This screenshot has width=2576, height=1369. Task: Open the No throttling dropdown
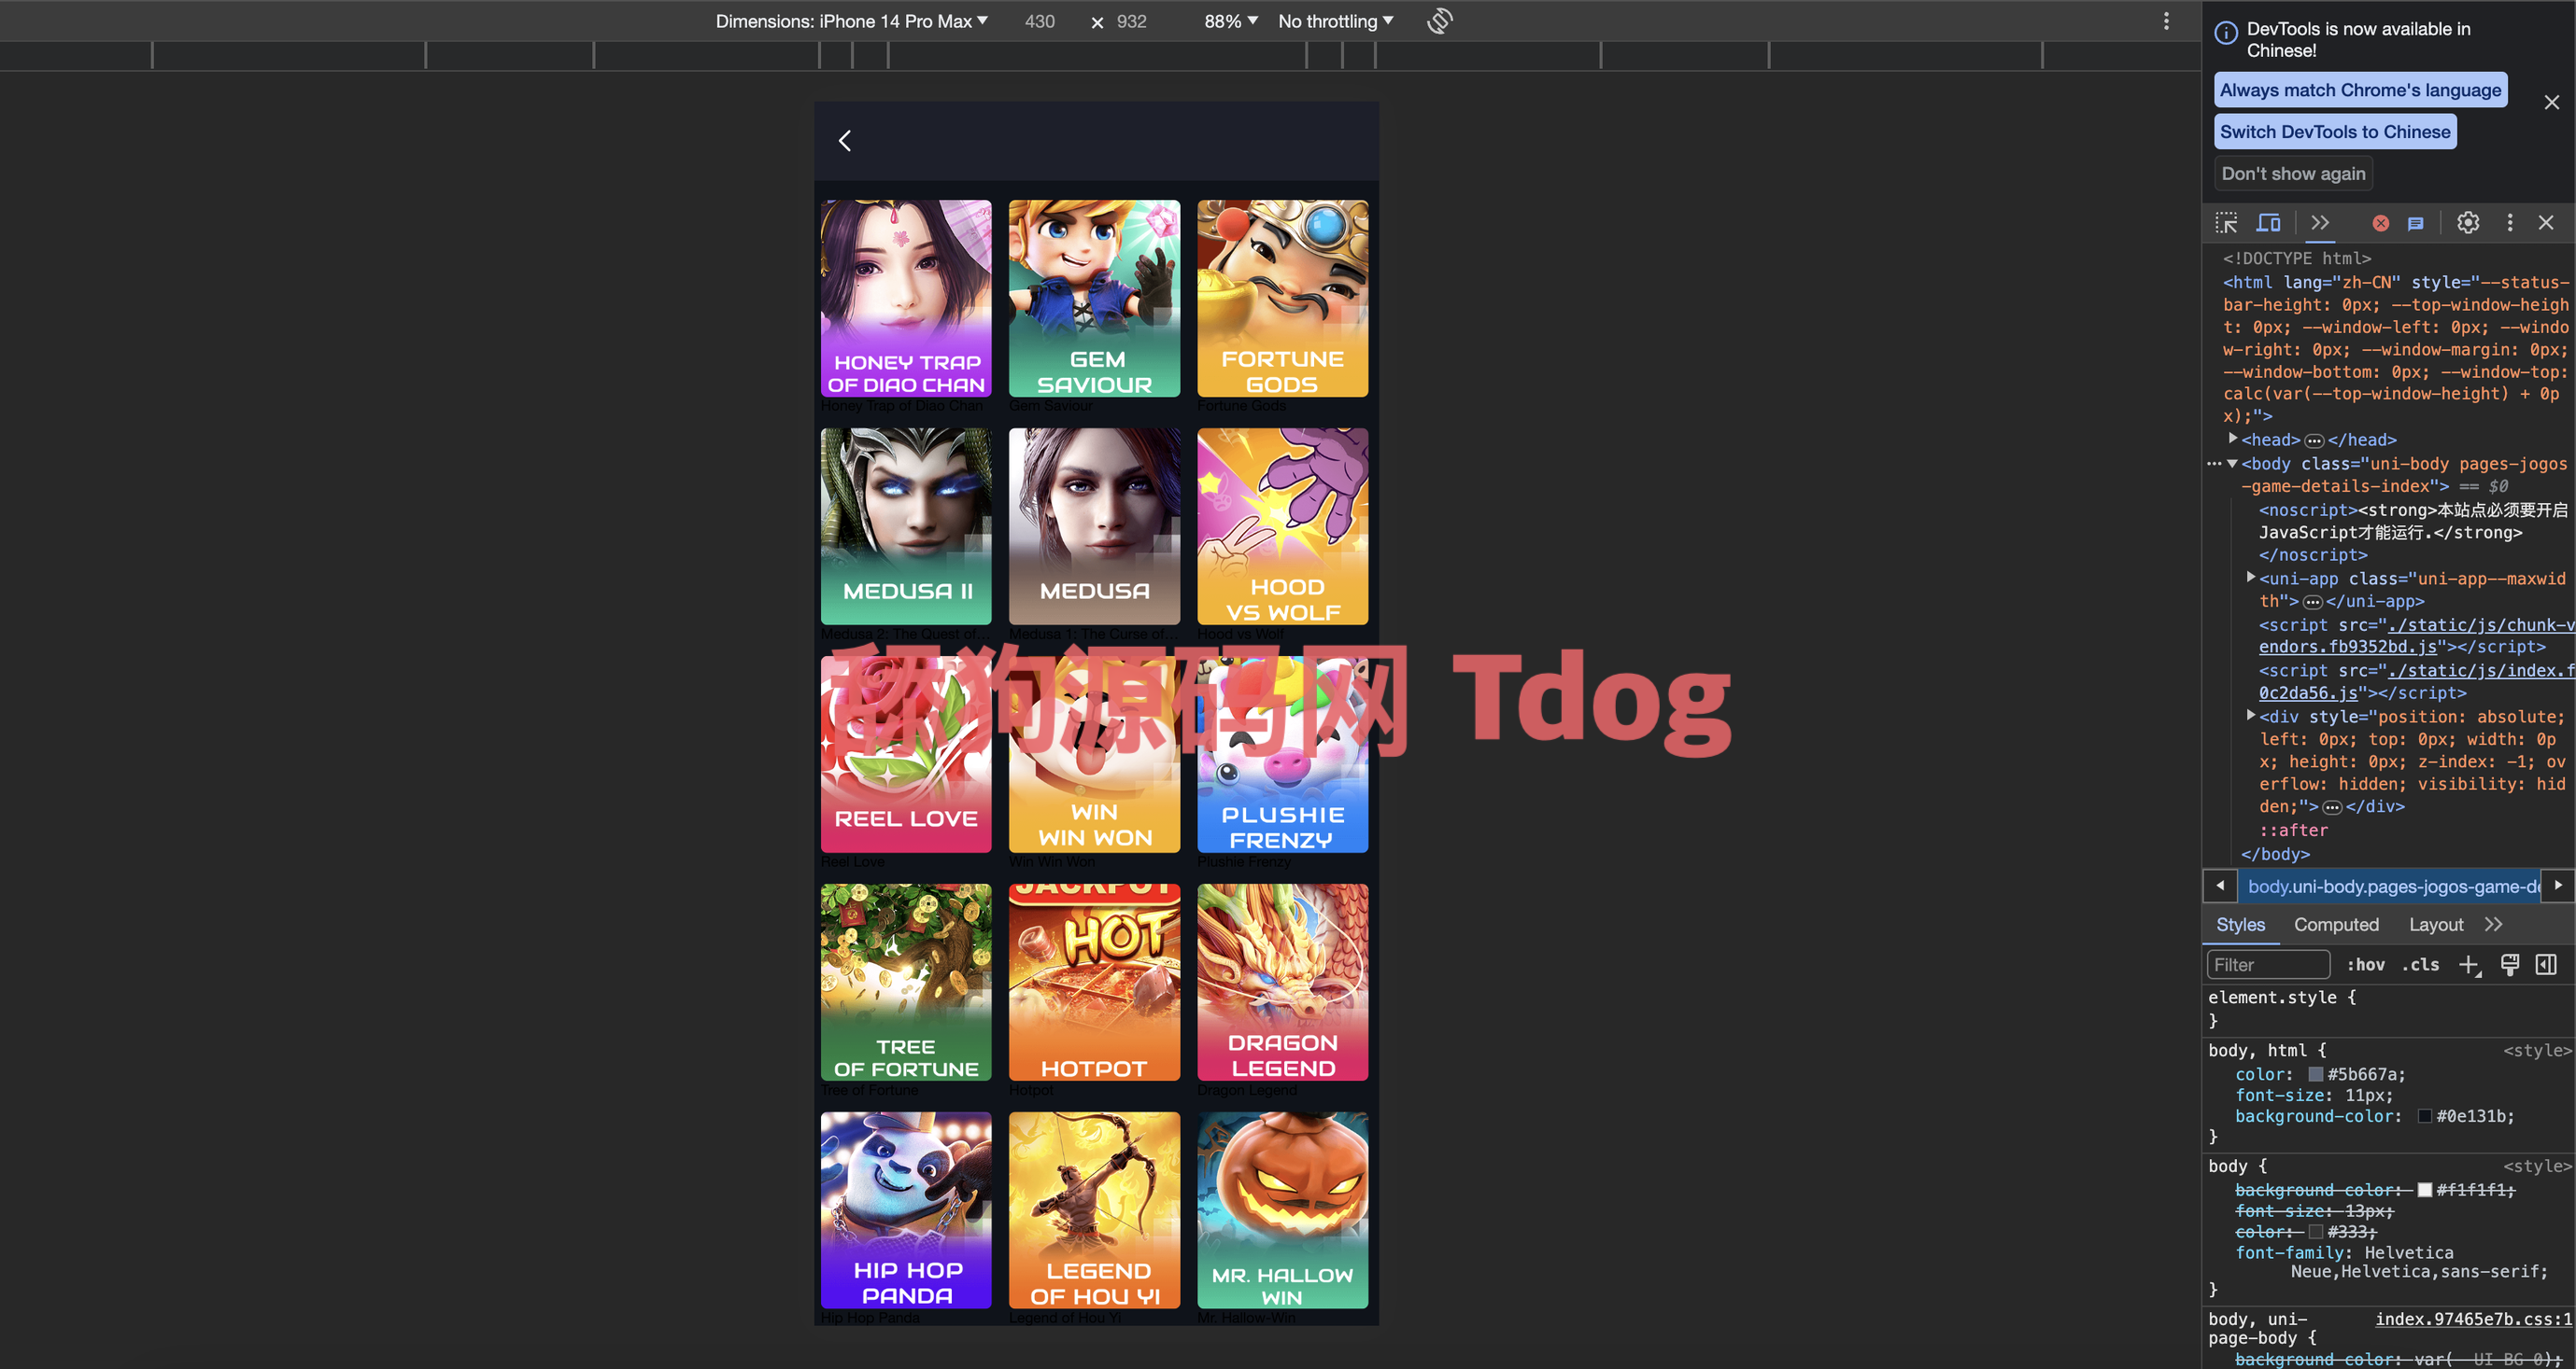[x=1335, y=21]
